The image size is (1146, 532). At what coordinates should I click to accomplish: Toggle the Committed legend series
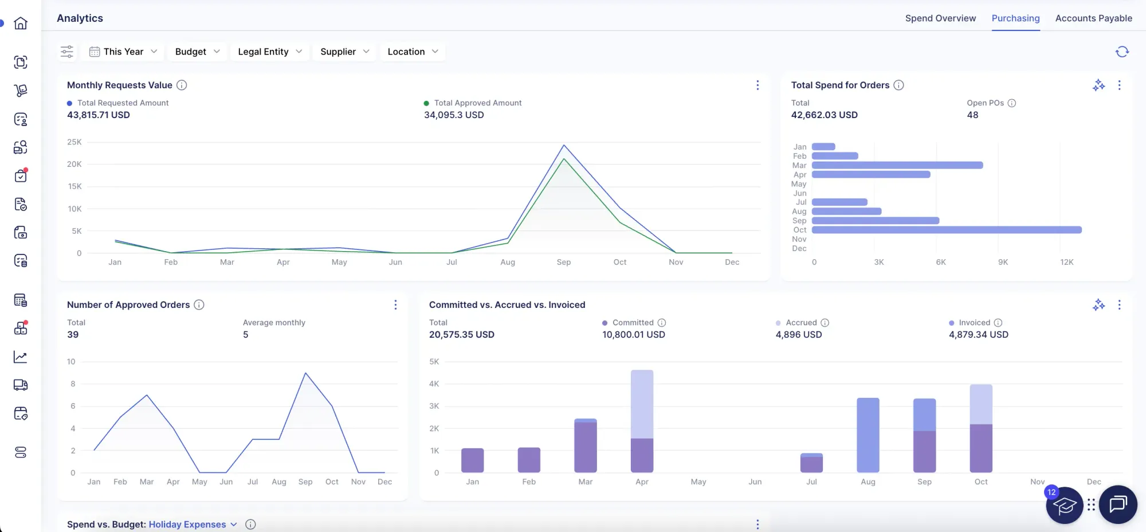[x=632, y=323]
